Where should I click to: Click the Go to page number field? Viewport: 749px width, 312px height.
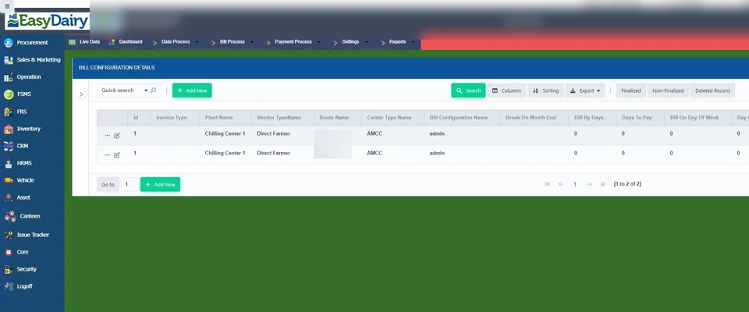pyautogui.click(x=130, y=184)
